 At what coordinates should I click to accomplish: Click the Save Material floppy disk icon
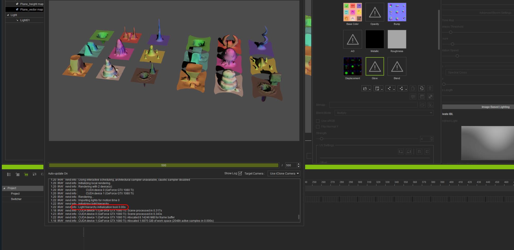377,88
